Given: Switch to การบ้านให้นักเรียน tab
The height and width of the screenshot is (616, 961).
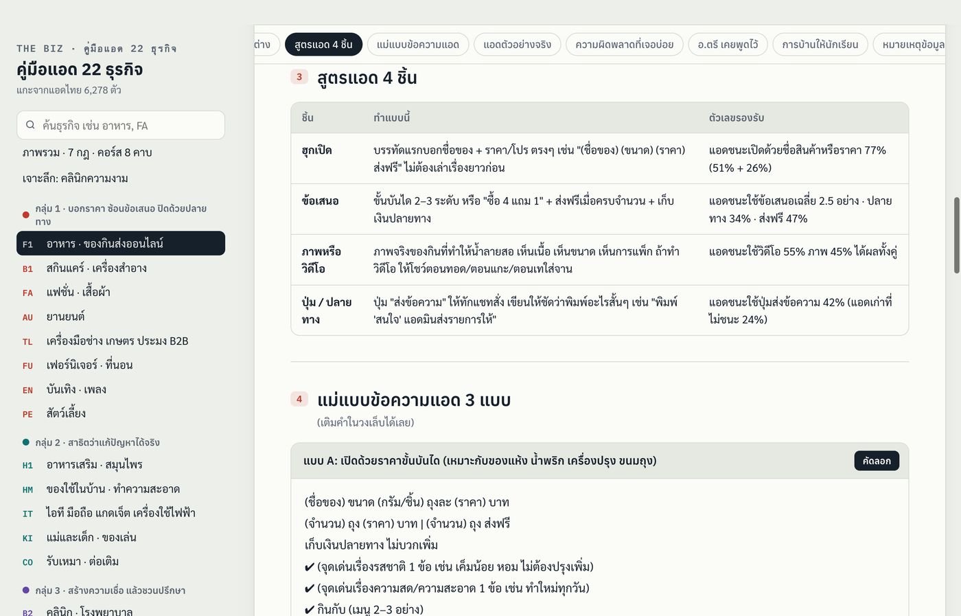Looking at the screenshot, I should click(820, 45).
